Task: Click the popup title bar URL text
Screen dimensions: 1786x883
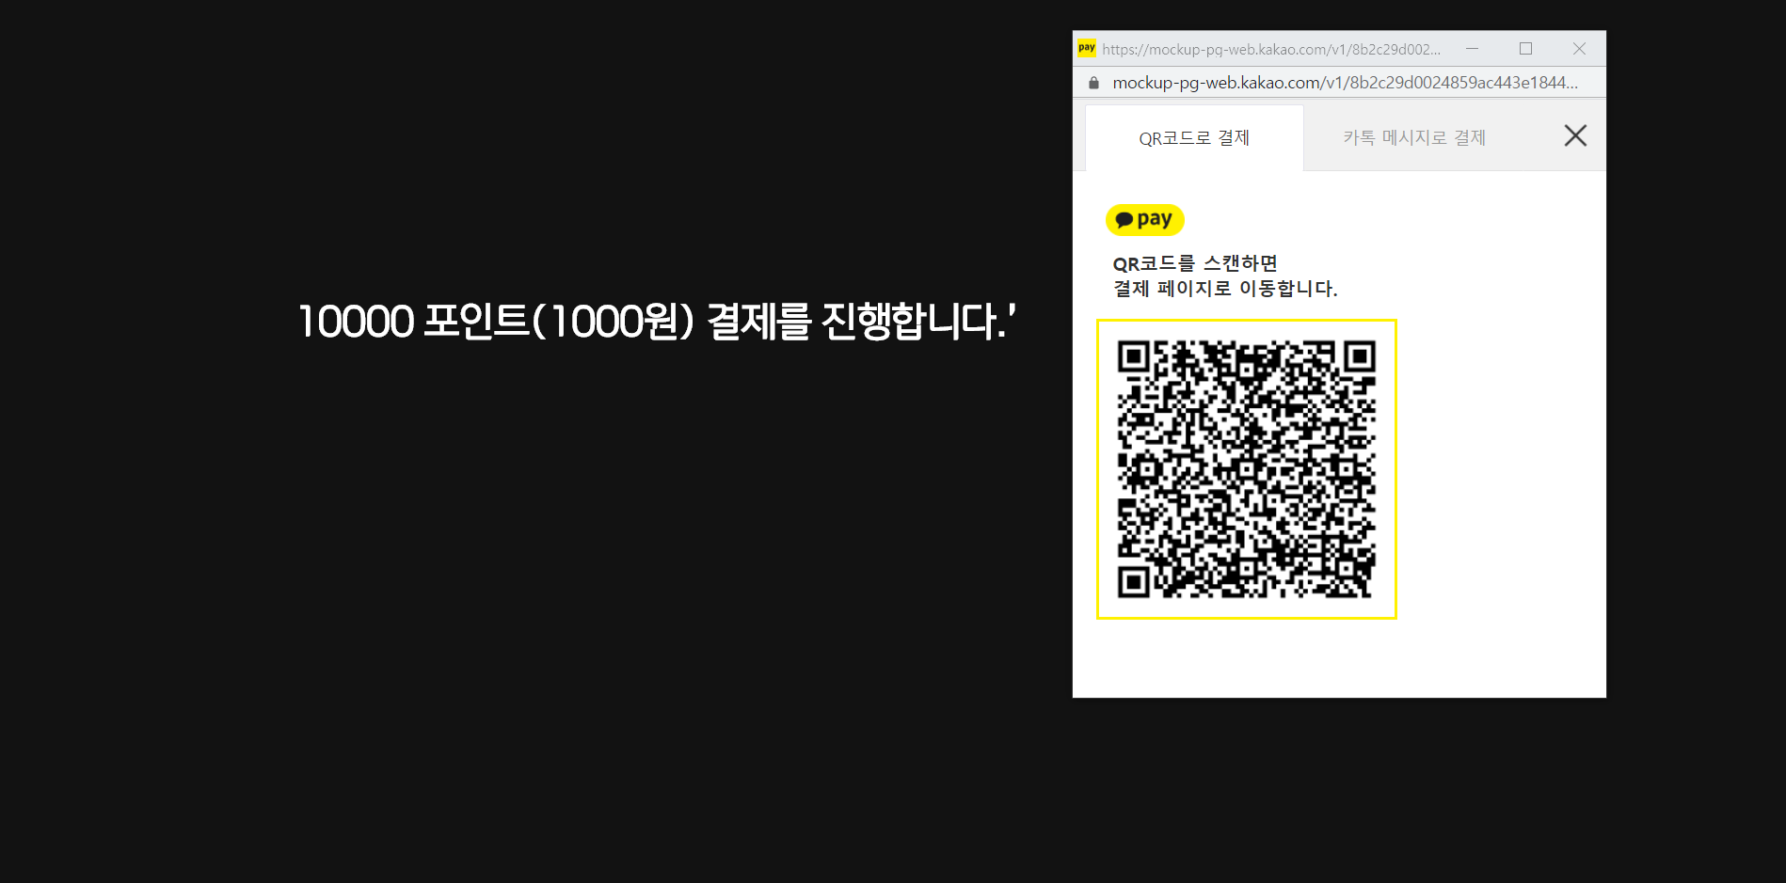Action: coord(1271,49)
